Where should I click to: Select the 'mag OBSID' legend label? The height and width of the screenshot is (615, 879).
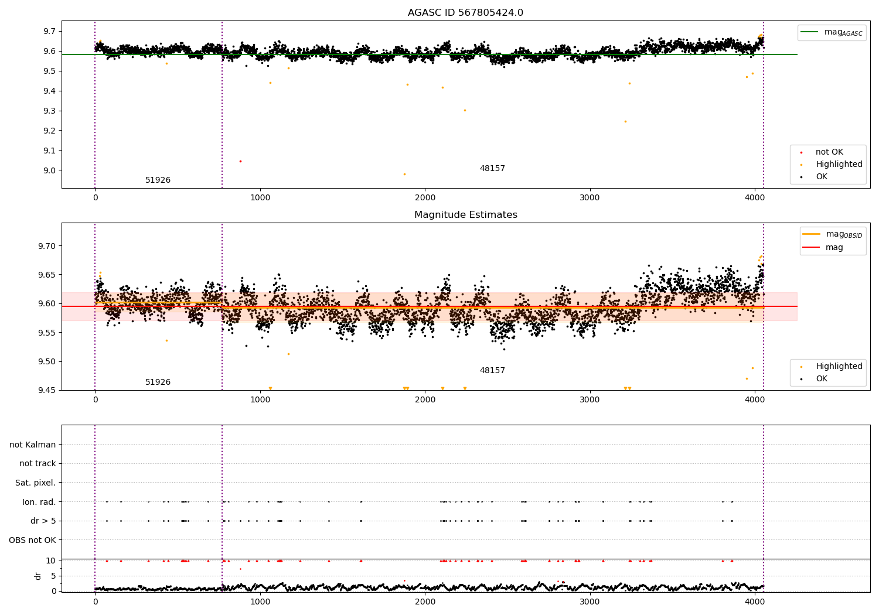pos(844,234)
